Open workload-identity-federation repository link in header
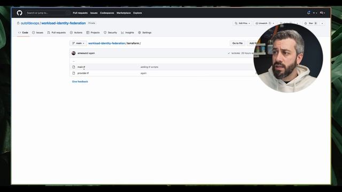This screenshot has width=342, height=192. coord(64,23)
